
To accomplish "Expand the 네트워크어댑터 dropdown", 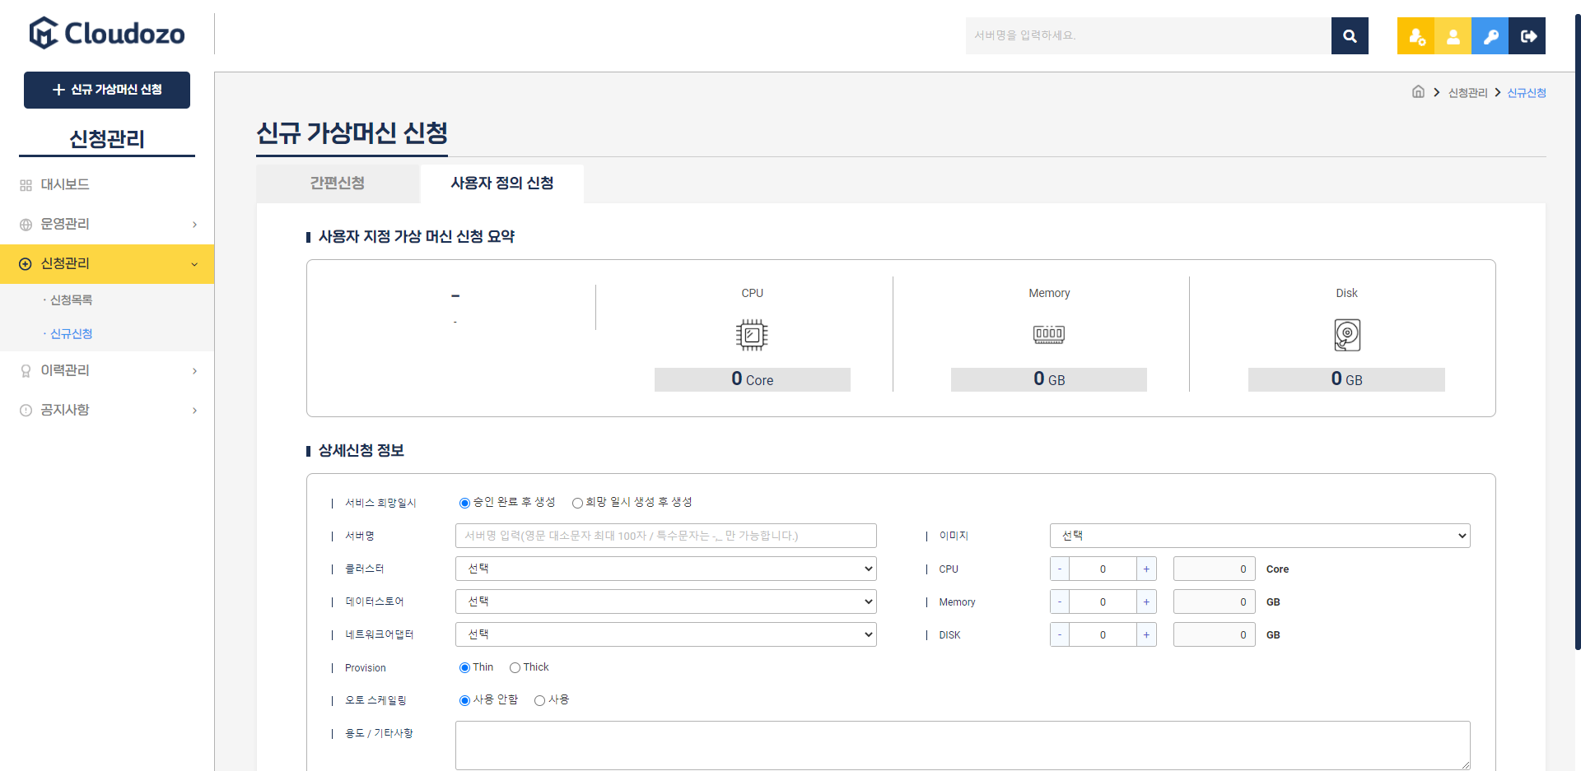I will (665, 634).
